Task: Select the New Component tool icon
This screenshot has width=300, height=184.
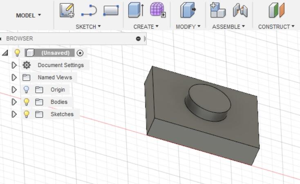Action: coord(218,10)
